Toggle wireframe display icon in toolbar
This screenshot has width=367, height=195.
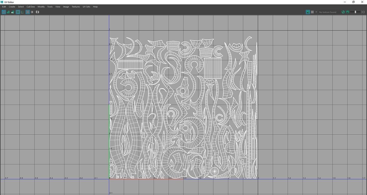coord(4,12)
